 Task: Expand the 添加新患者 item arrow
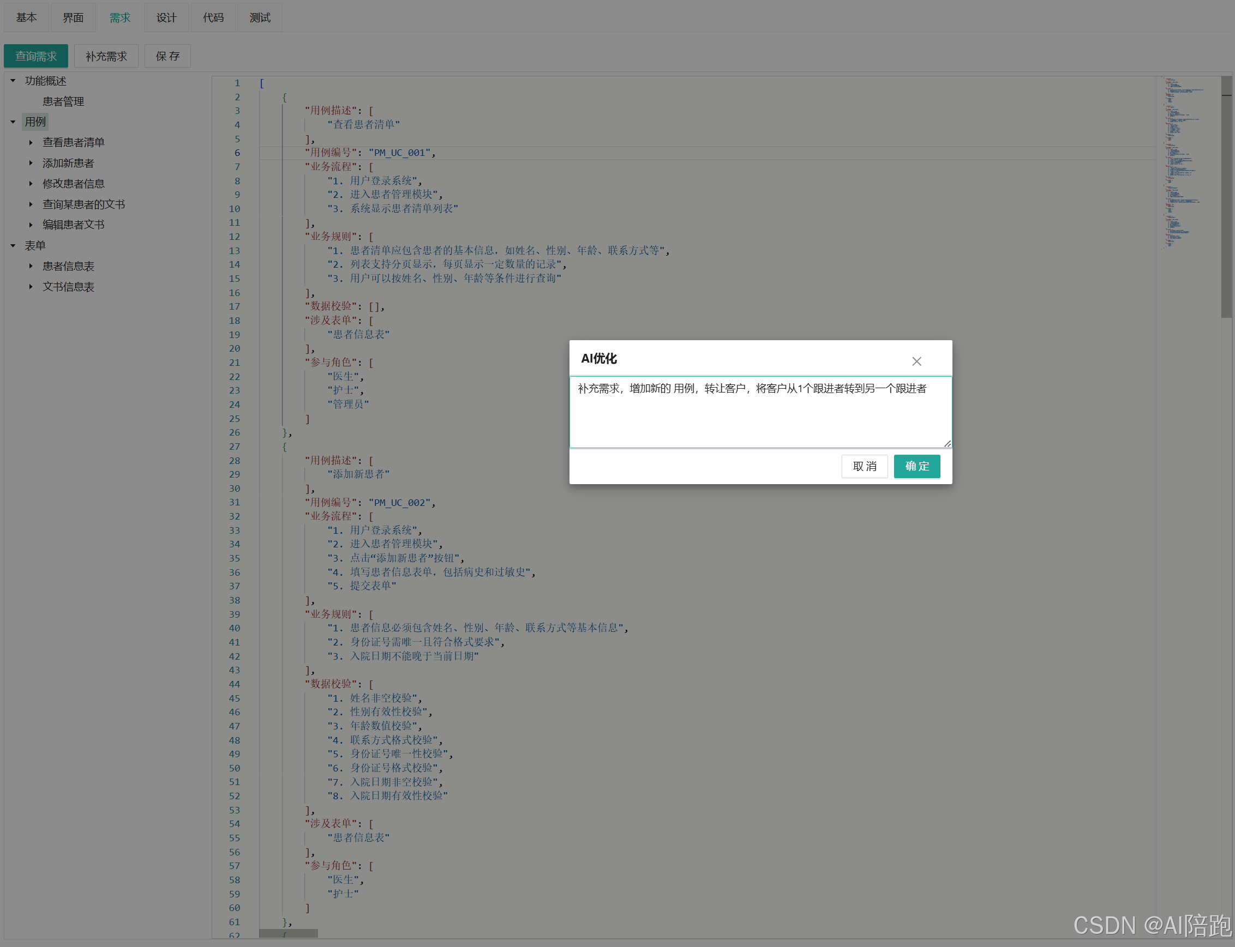click(31, 163)
